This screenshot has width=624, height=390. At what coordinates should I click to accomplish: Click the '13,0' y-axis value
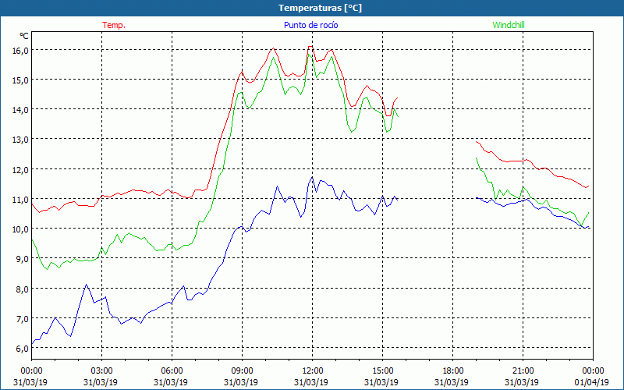20,140
